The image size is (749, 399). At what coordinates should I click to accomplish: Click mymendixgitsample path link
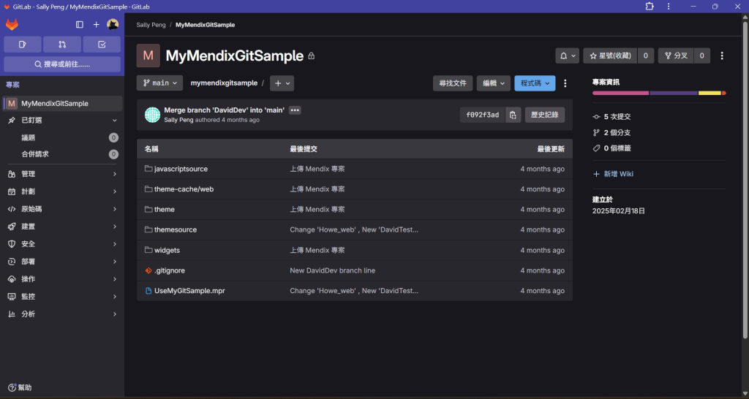pyautogui.click(x=224, y=83)
